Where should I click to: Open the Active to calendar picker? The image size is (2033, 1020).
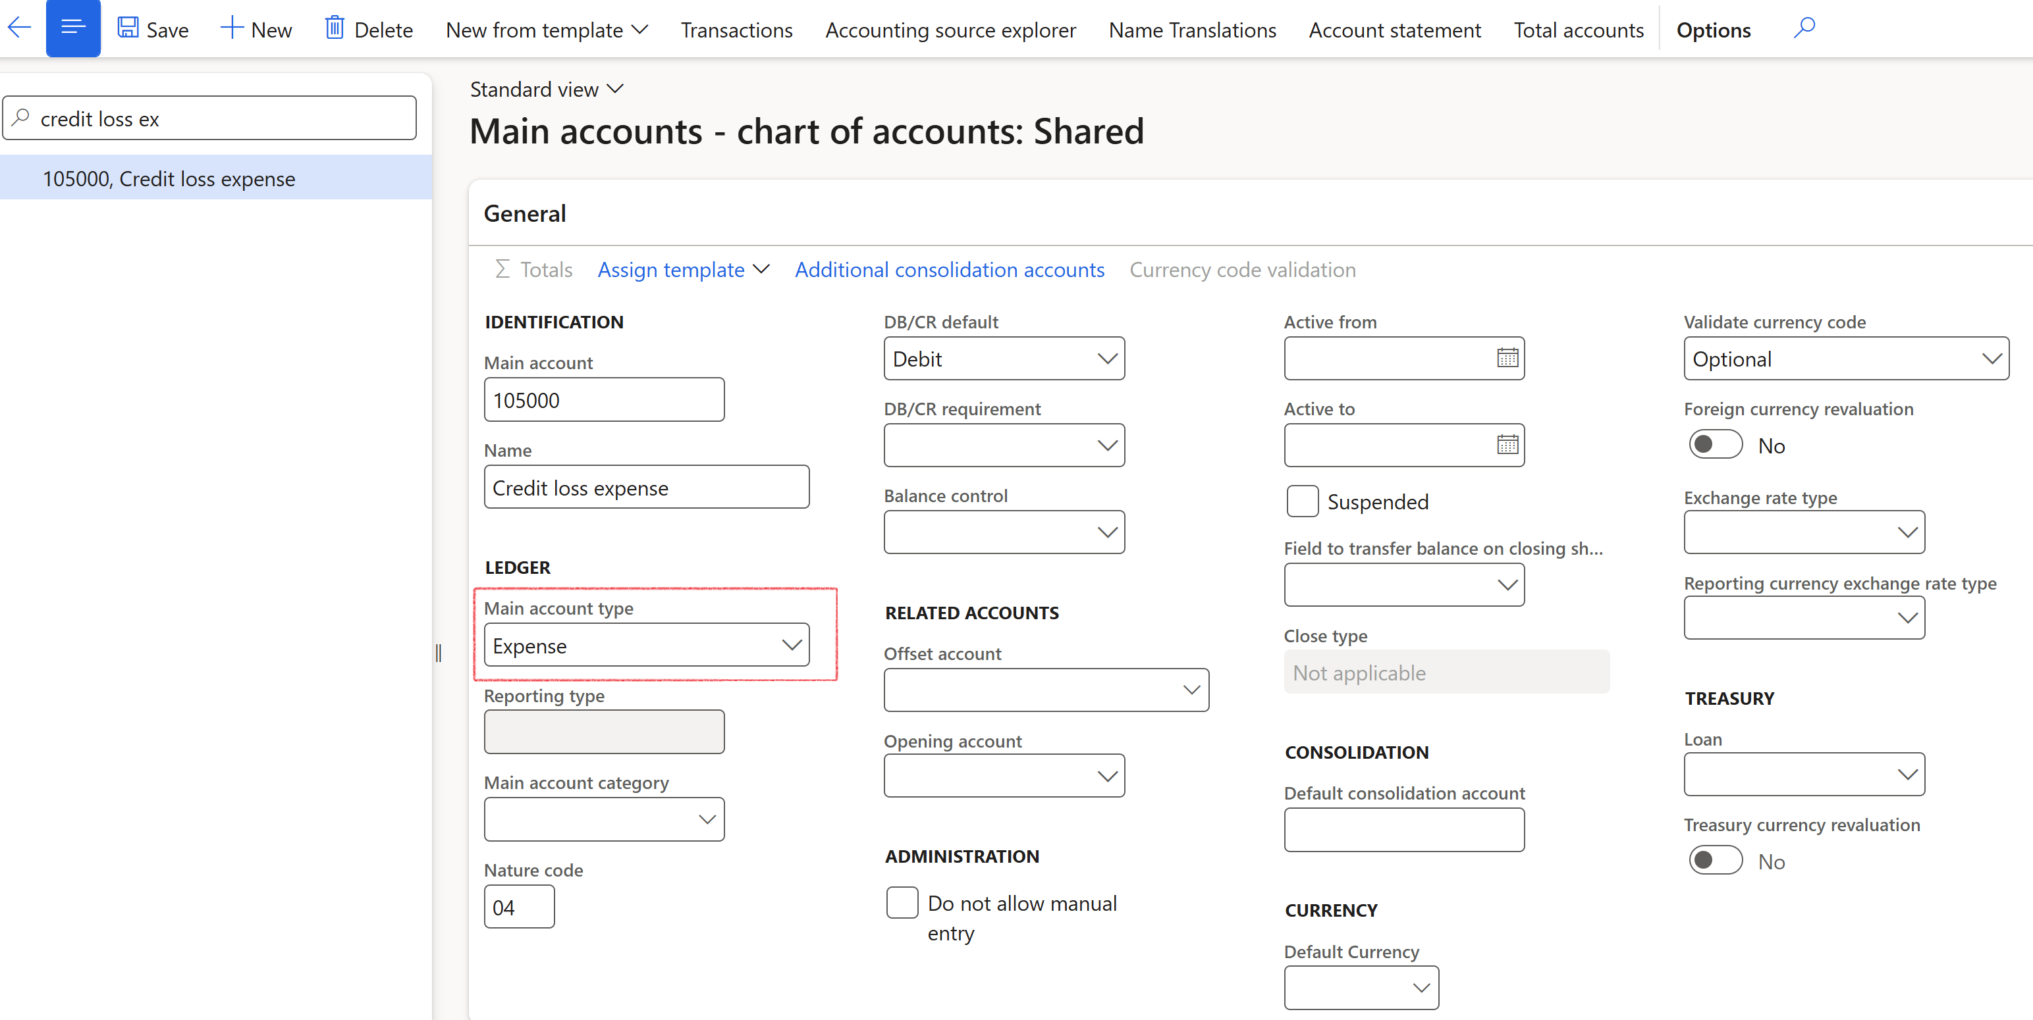[1507, 445]
